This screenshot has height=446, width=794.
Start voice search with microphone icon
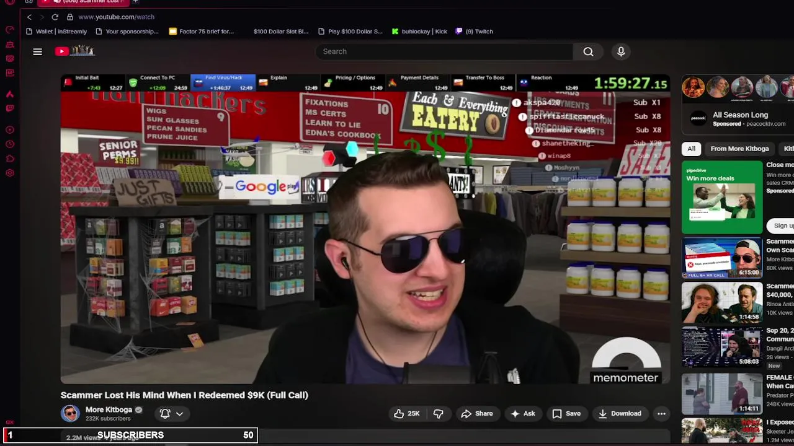(621, 51)
